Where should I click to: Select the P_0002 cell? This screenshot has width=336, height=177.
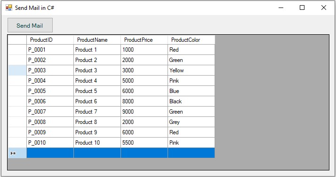point(50,60)
